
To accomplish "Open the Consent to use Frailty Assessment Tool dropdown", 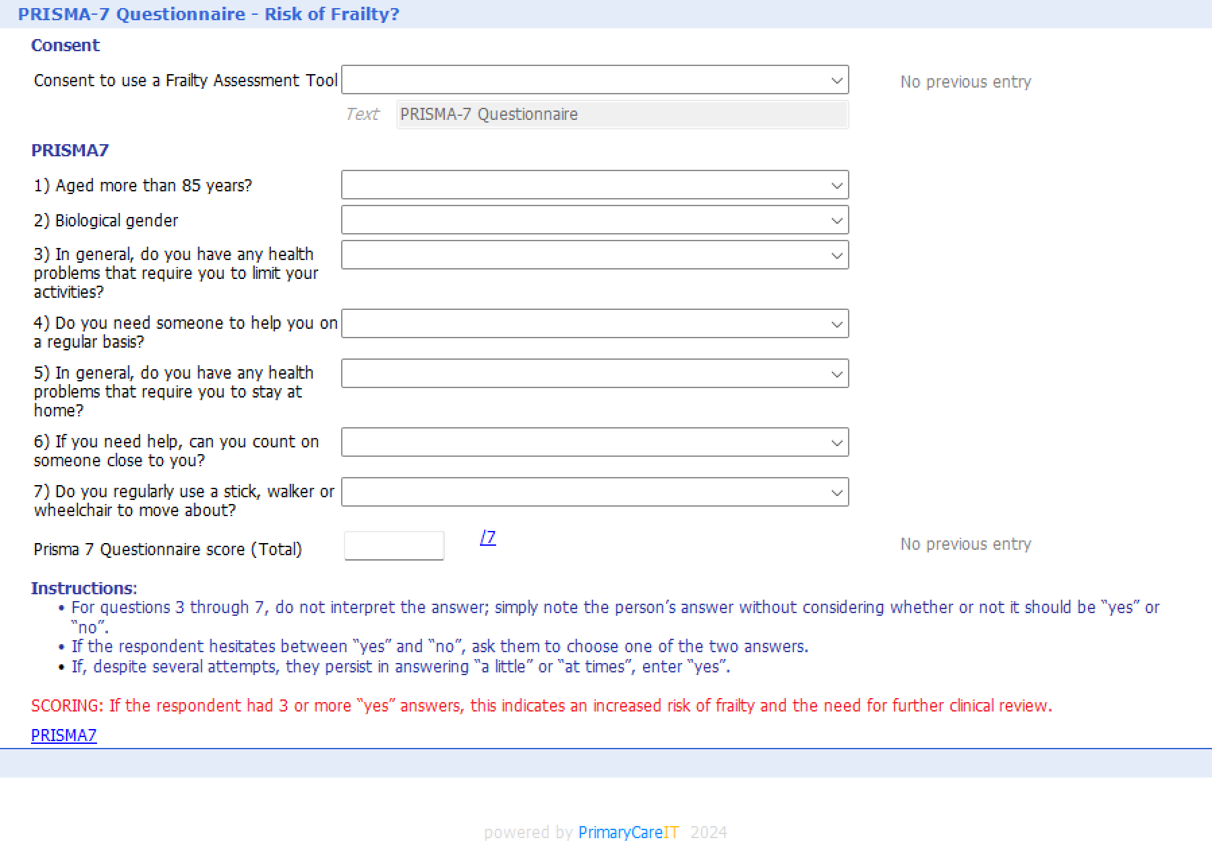I will point(595,80).
